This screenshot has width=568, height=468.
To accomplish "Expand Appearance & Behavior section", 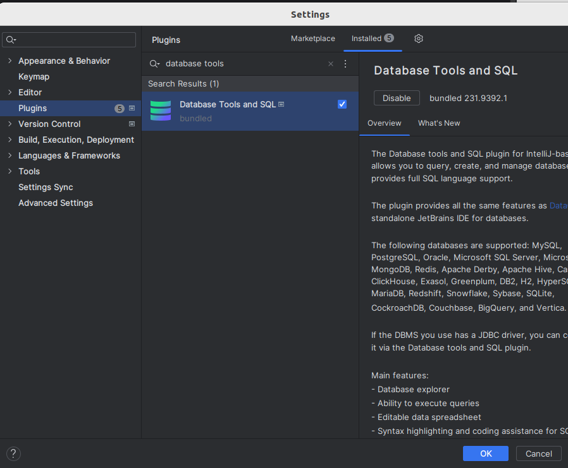I will click(x=9, y=61).
